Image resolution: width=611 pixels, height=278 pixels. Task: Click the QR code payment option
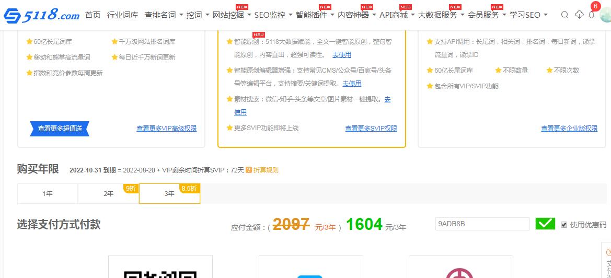click(x=160, y=267)
